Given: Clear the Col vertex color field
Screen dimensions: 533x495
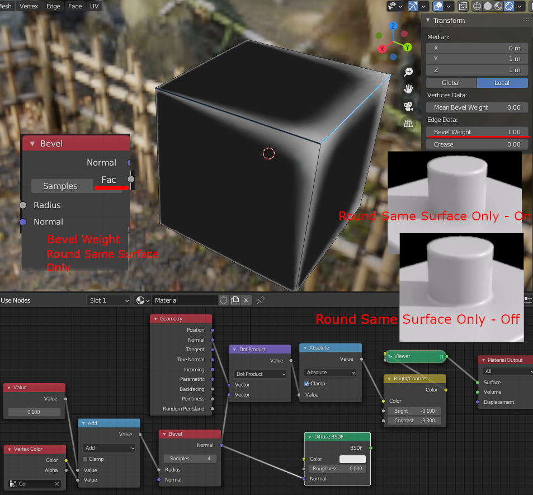Looking at the screenshot, I should pos(56,483).
